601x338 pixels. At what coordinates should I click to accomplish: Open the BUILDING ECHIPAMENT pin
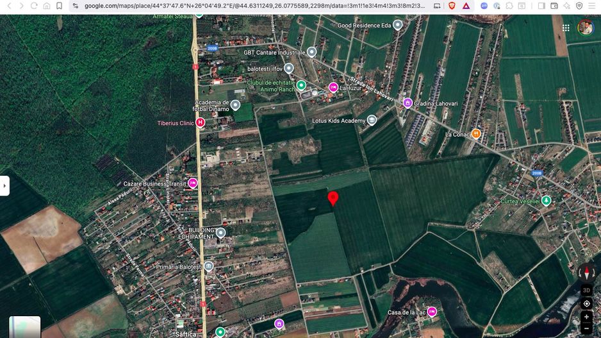point(220,232)
